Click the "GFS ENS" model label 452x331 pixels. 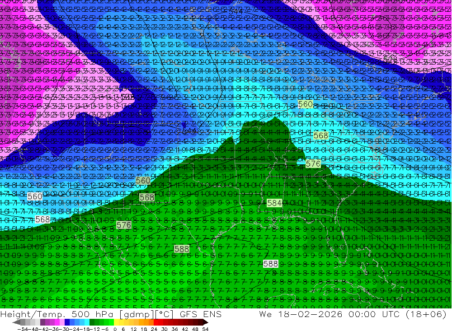point(200,314)
